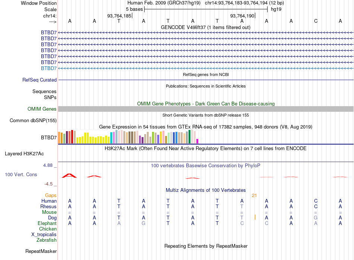
Task: Click the magenta bar in GTEx expression chart
Action: click(197, 141)
